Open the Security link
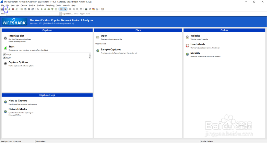The height and width of the screenshot is (143, 267). tap(195, 53)
